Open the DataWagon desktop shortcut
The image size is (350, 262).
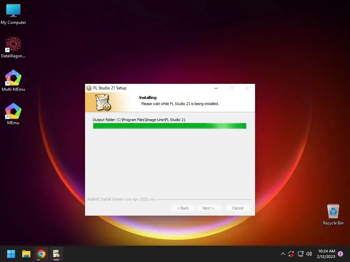pos(13,47)
